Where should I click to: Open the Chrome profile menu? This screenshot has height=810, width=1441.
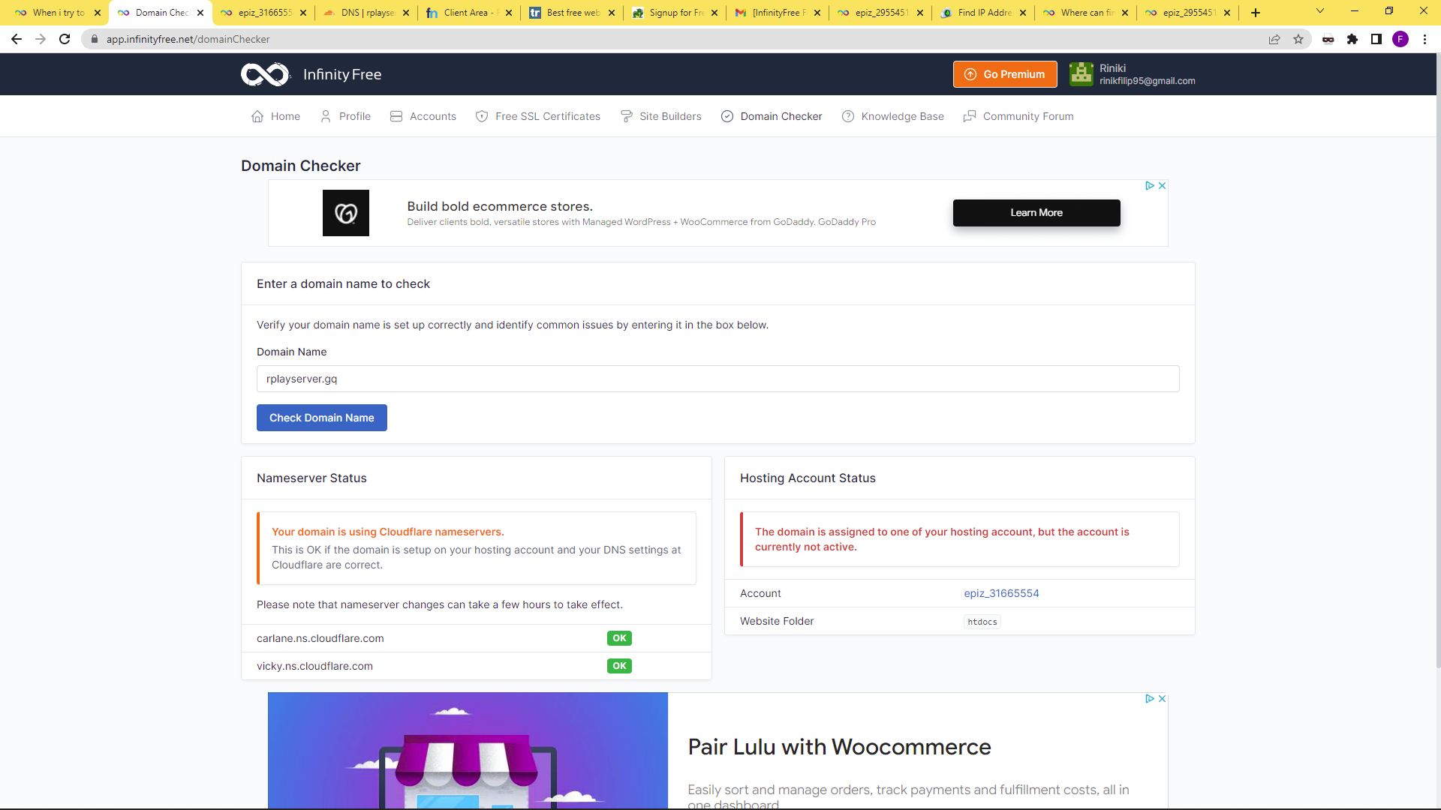[x=1400, y=39]
